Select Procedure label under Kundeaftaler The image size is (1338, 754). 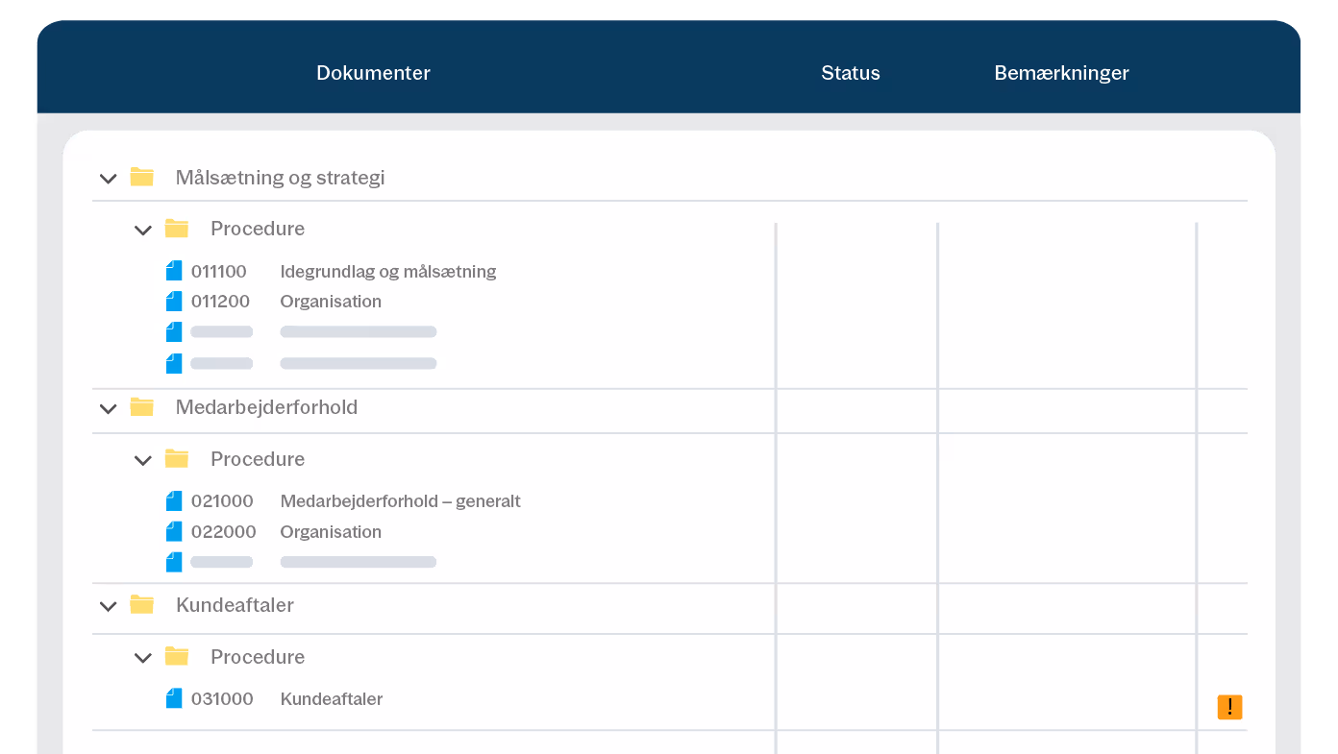tap(258, 657)
